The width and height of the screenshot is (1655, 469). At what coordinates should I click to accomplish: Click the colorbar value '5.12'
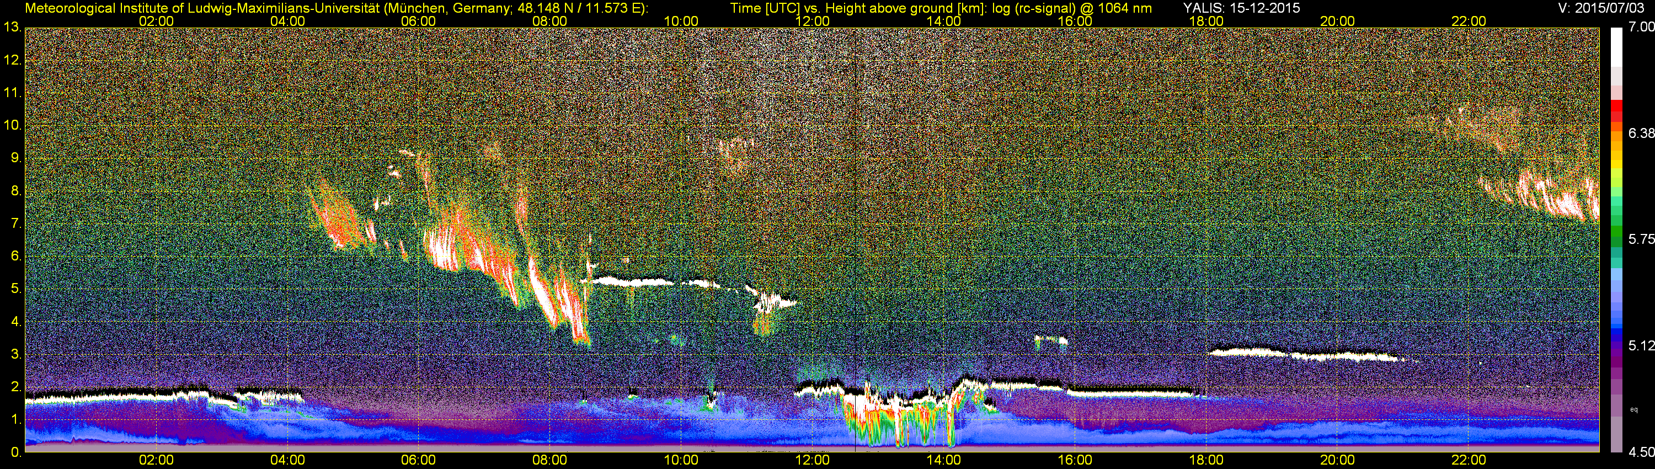tap(1642, 347)
